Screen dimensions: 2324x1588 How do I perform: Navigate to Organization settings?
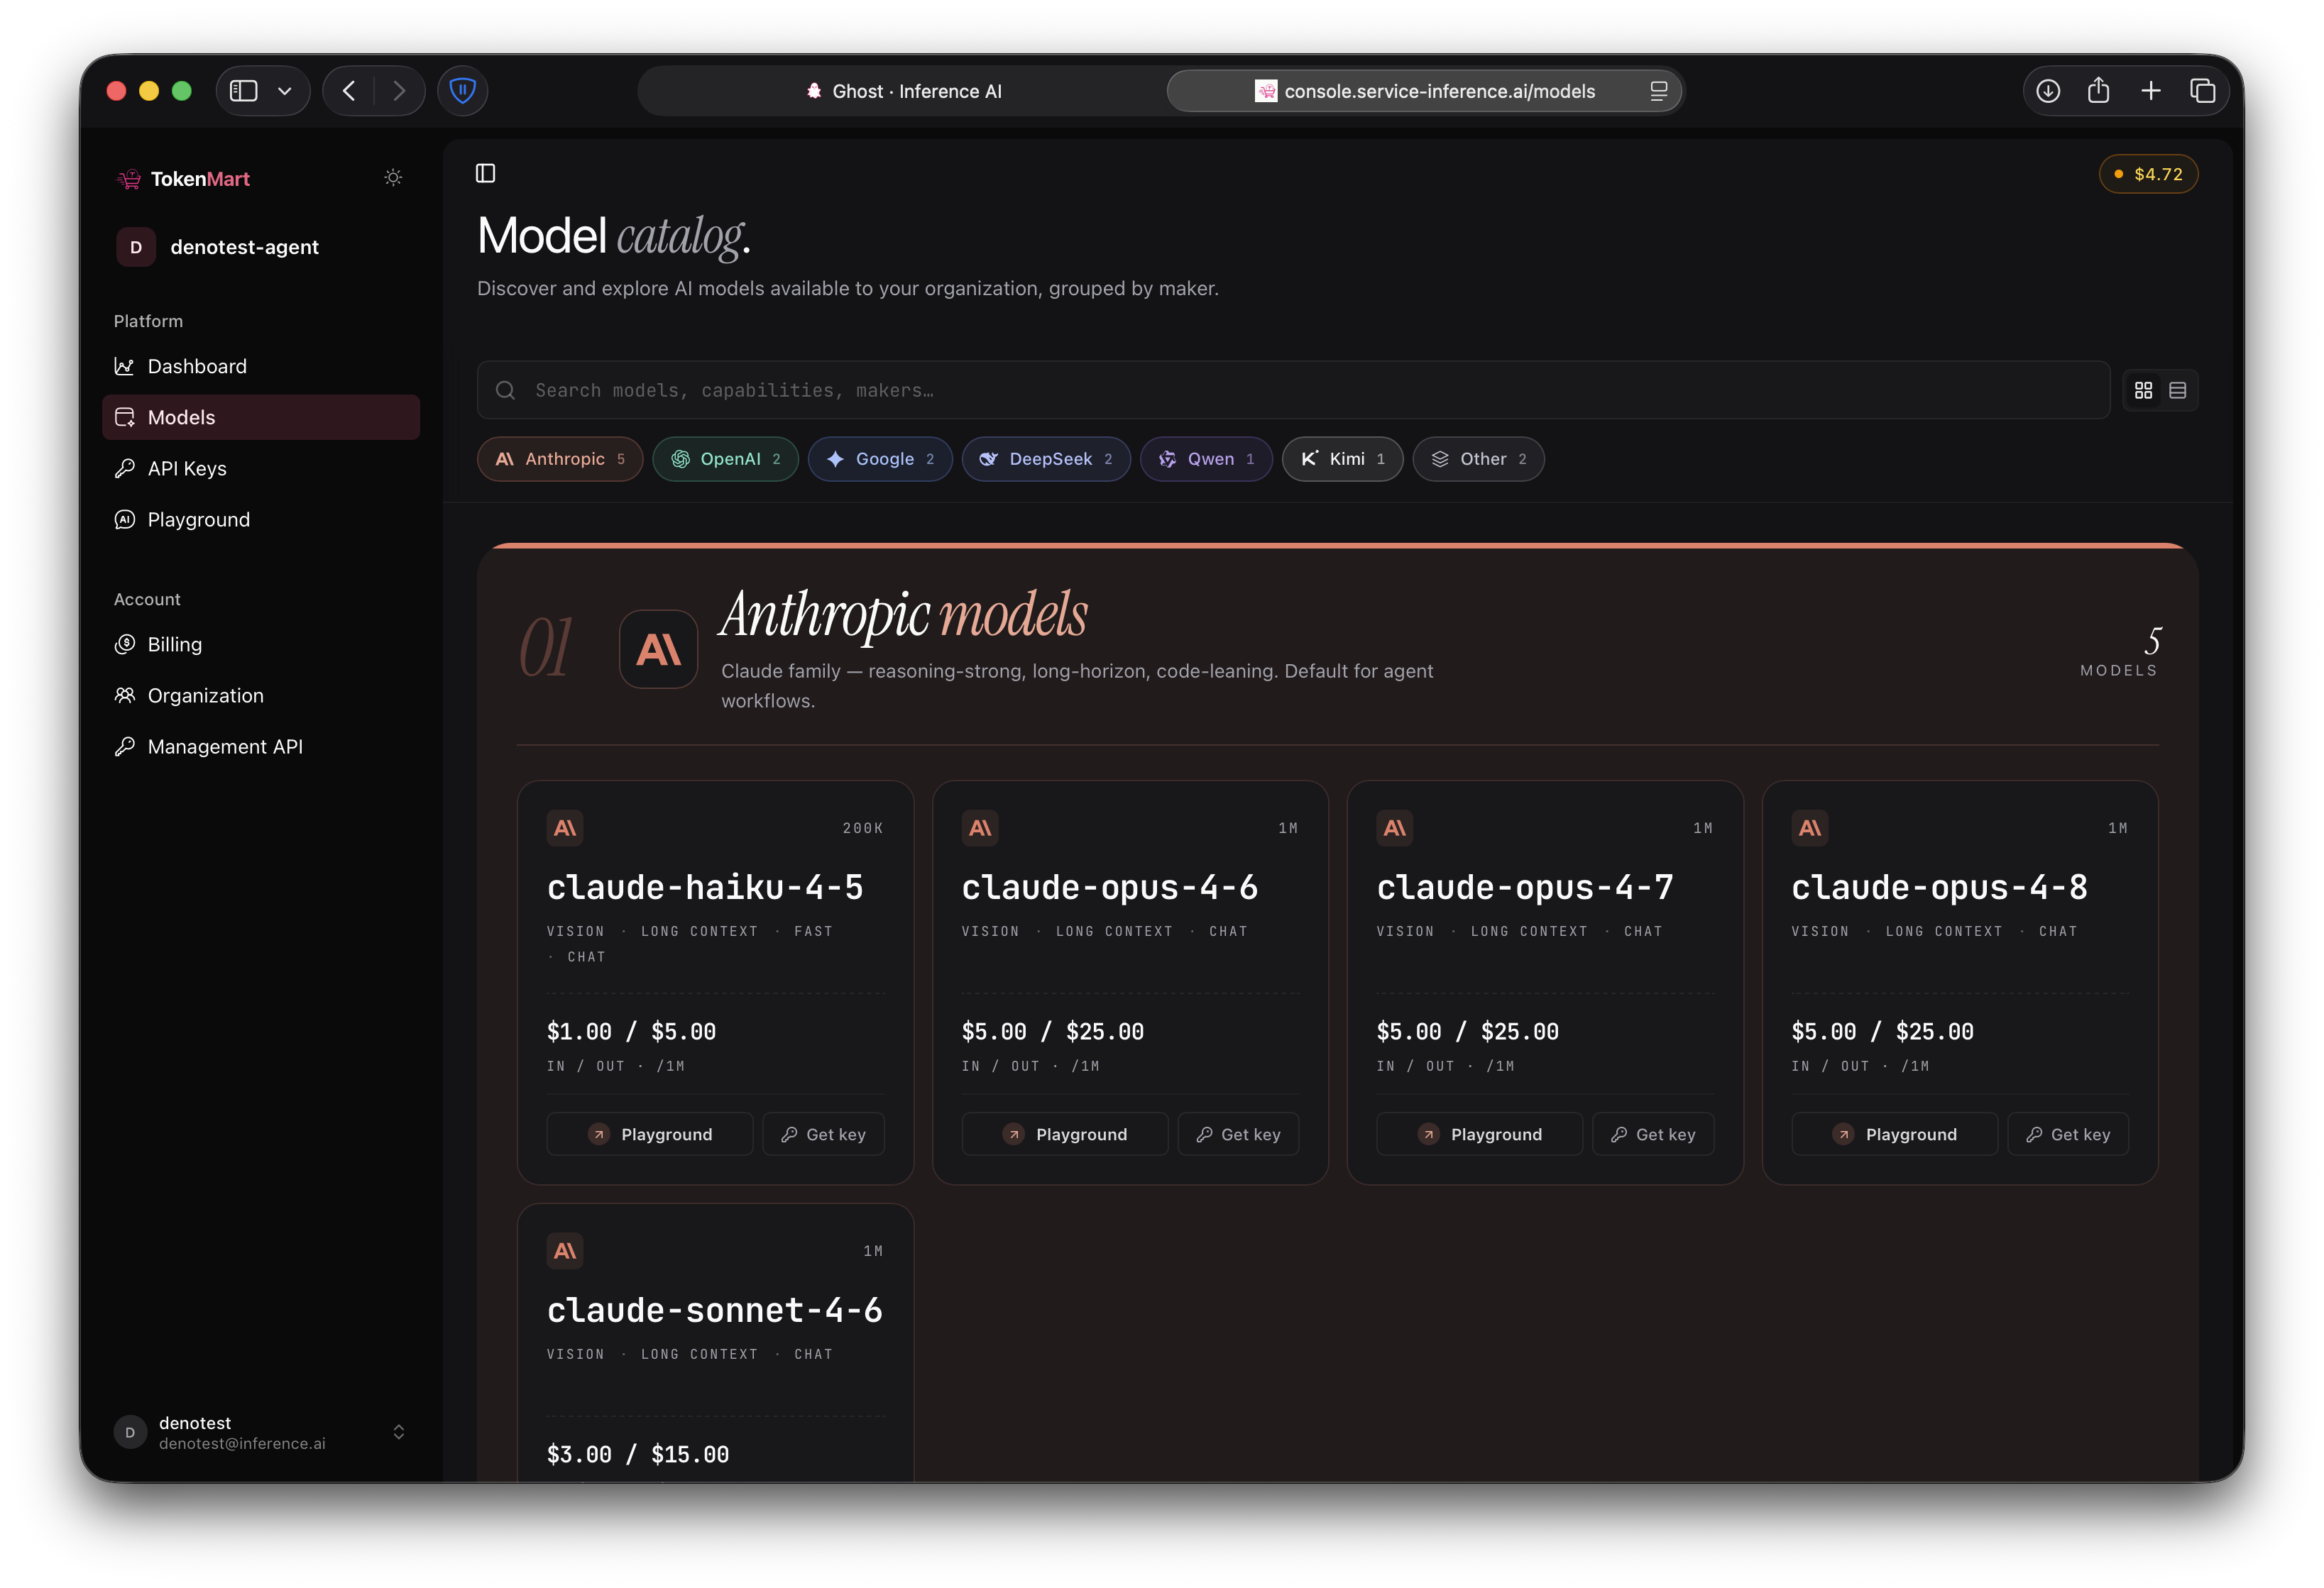click(261, 695)
